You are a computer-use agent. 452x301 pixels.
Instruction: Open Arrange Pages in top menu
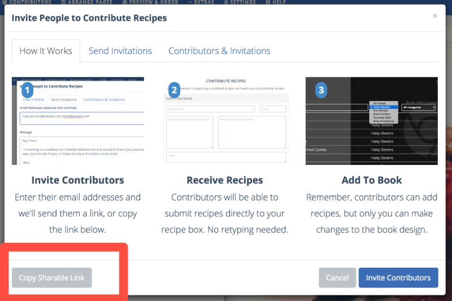click(87, 2)
